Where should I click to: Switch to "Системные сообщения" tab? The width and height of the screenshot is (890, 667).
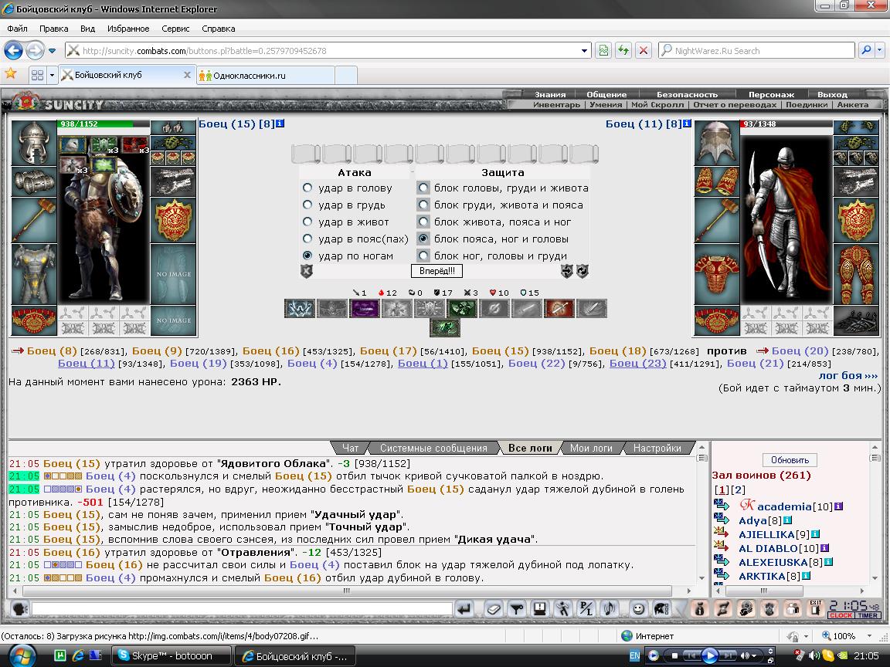[x=433, y=448]
